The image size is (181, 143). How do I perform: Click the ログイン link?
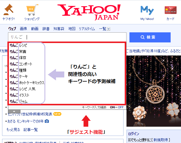click(x=134, y=134)
